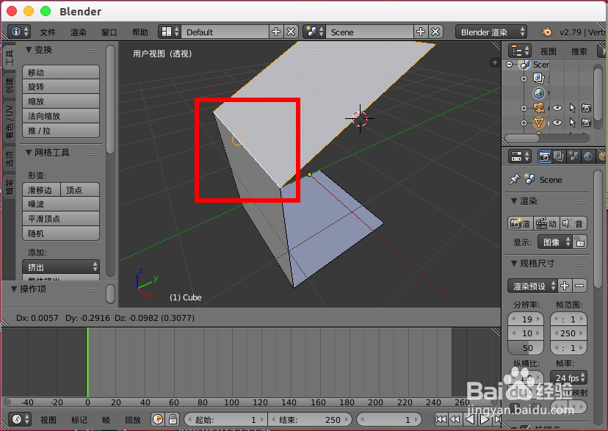This screenshot has height=431, width=608.
Task: Switch to the Scene properties tab
Action: pyautogui.click(x=574, y=156)
